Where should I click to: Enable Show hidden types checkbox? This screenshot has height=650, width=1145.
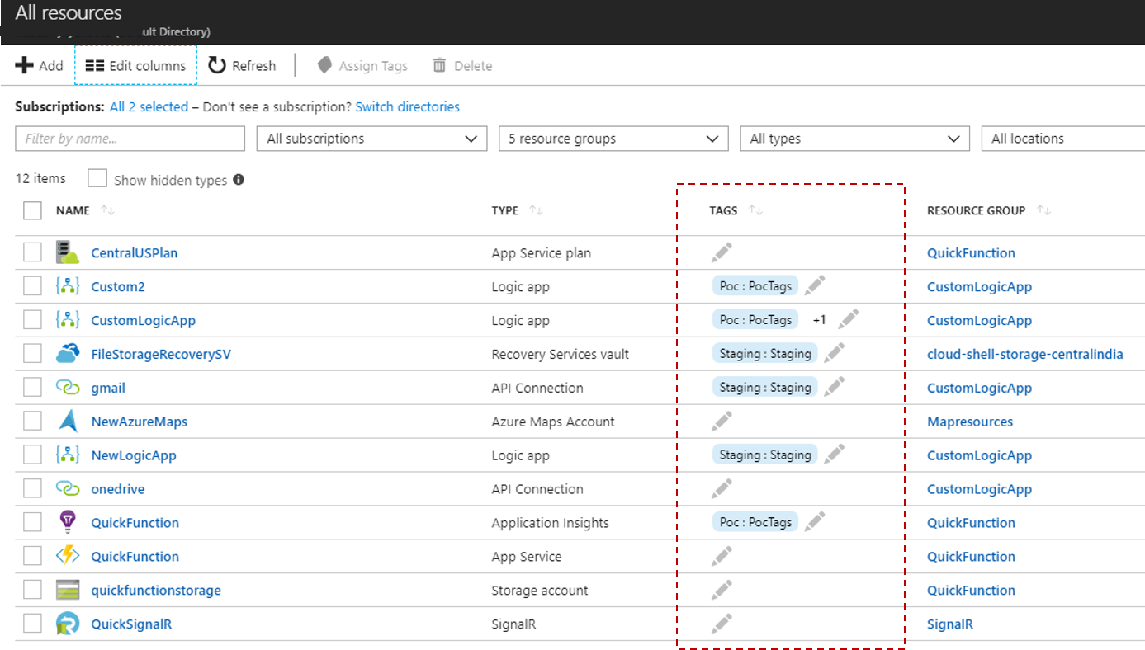[97, 179]
